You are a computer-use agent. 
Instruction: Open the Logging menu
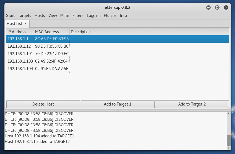click(x=93, y=16)
